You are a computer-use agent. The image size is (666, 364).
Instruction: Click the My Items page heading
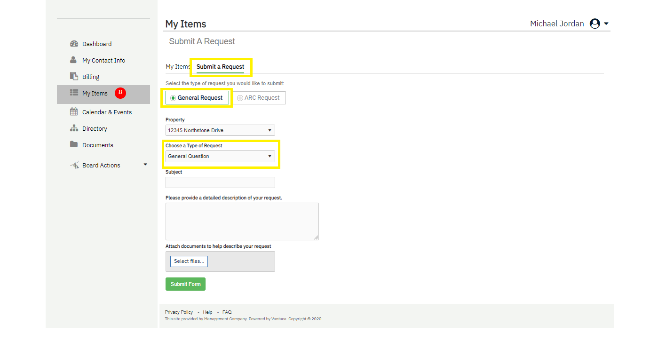[186, 24]
